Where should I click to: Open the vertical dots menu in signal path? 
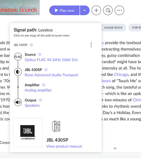[x=91, y=45]
